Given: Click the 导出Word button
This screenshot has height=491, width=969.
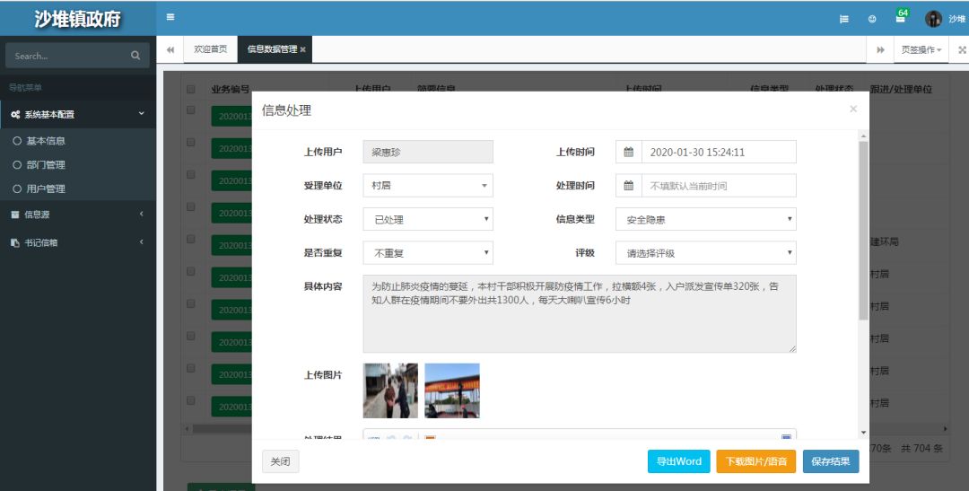Looking at the screenshot, I should 678,461.
